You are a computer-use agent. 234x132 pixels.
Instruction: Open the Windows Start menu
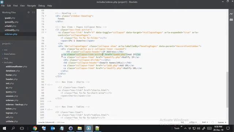click(4, 128)
